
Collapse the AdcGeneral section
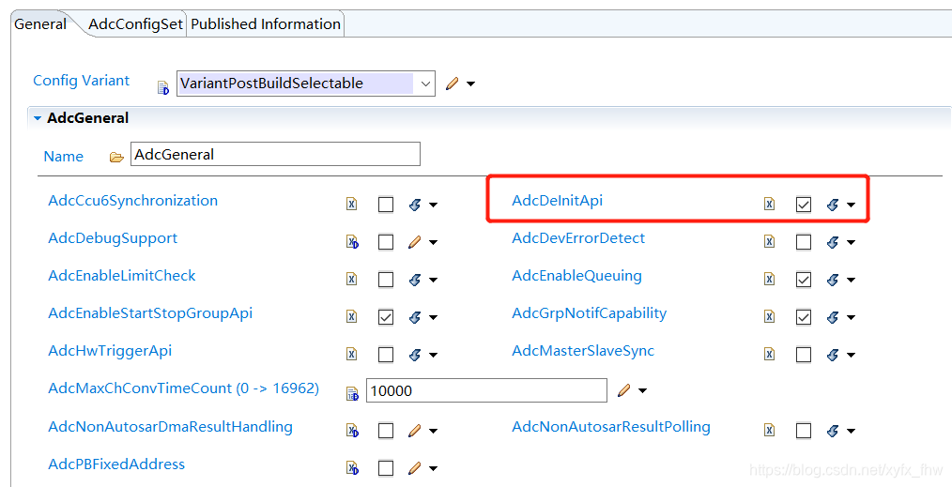tap(38, 118)
